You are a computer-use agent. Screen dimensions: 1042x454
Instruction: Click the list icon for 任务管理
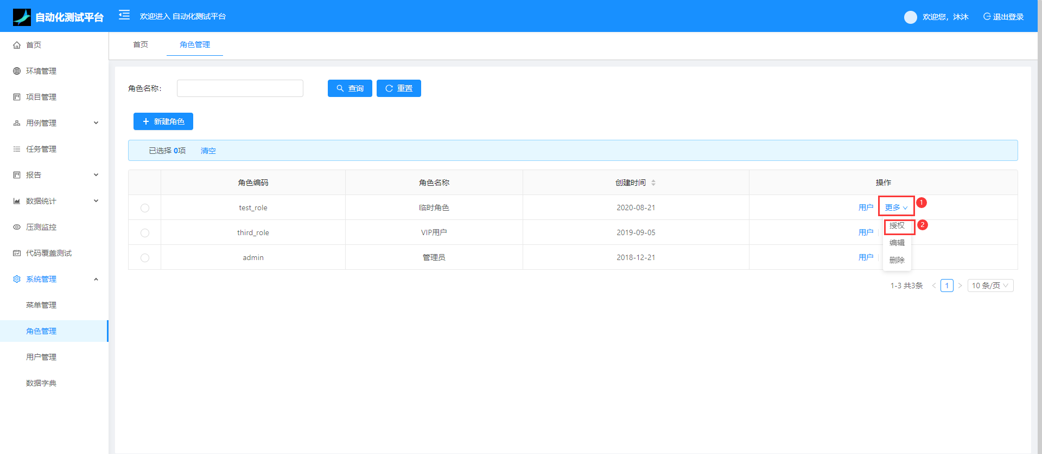coord(17,149)
